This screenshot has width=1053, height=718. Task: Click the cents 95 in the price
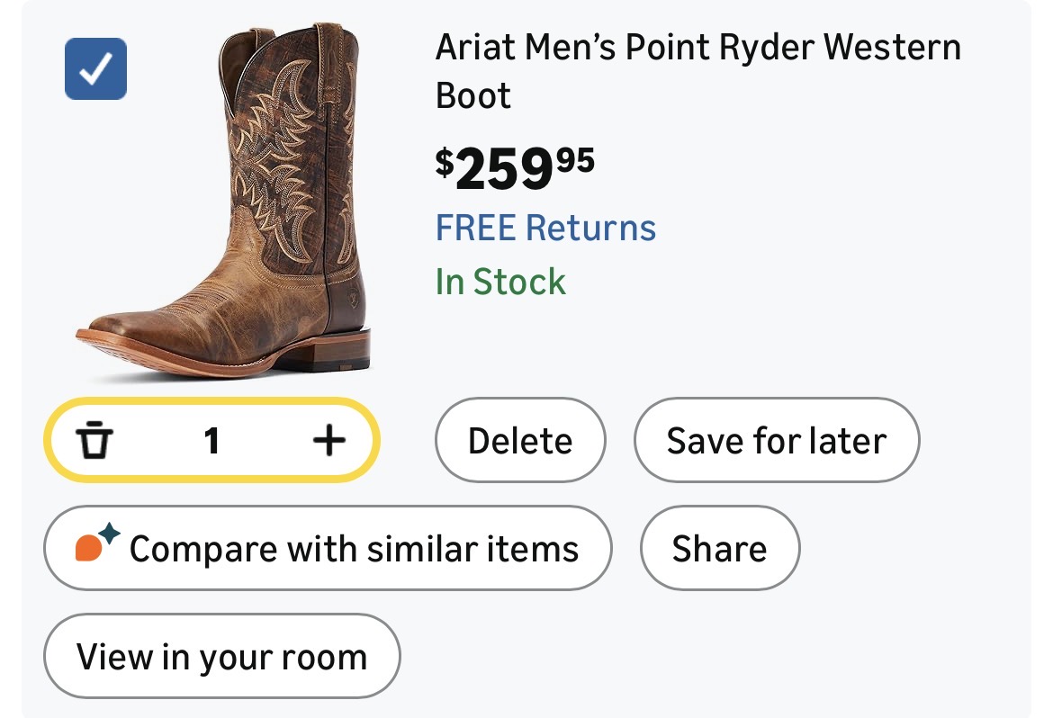click(x=575, y=158)
